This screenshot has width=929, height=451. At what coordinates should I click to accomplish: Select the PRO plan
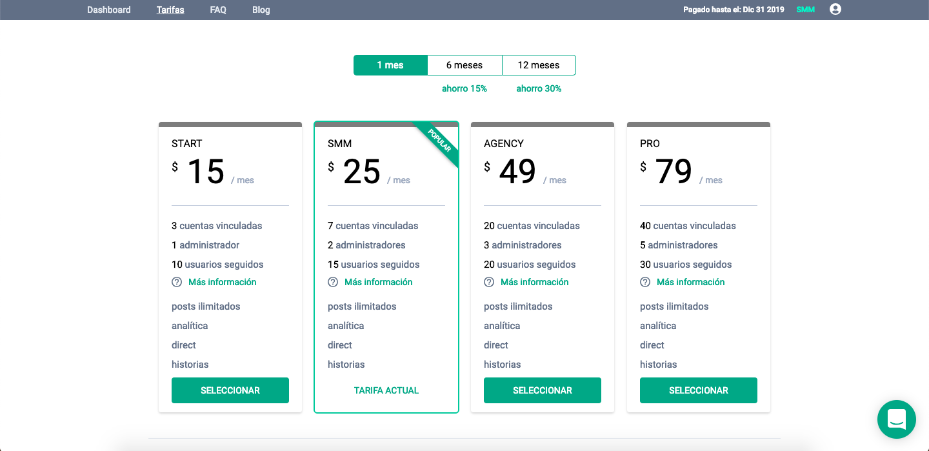(699, 390)
